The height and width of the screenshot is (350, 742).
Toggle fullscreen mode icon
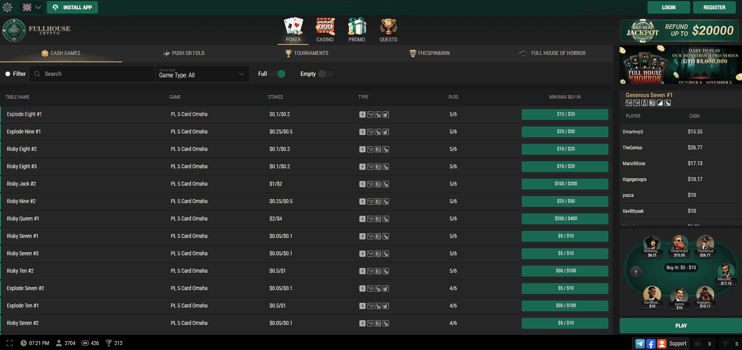10,343
